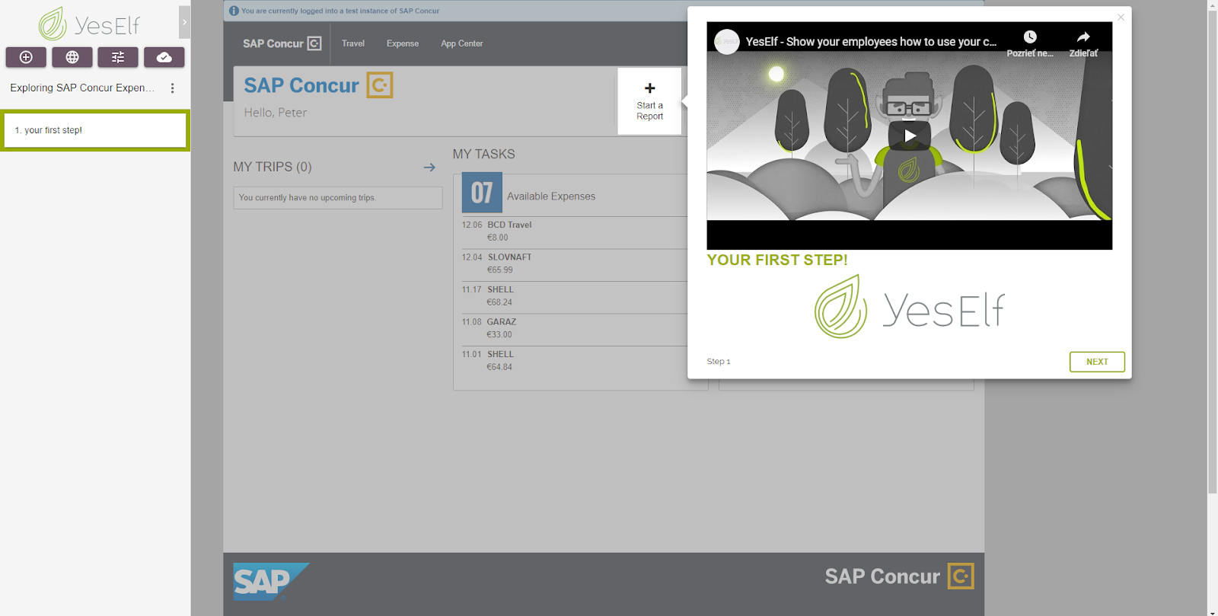This screenshot has height=616, width=1218.
Task: Click the YesElf cloud publish icon
Action: [x=164, y=57]
